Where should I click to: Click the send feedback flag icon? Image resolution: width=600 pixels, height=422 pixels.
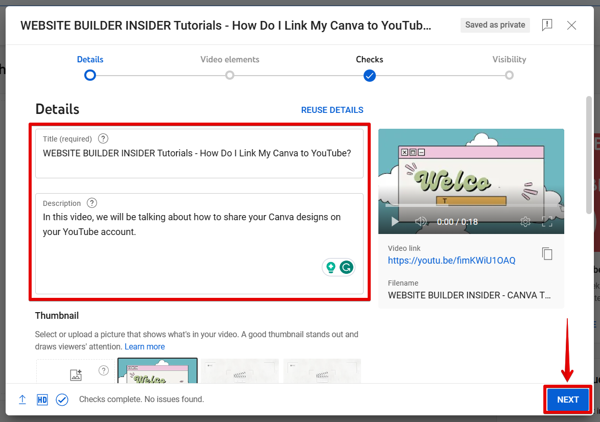[x=547, y=25]
